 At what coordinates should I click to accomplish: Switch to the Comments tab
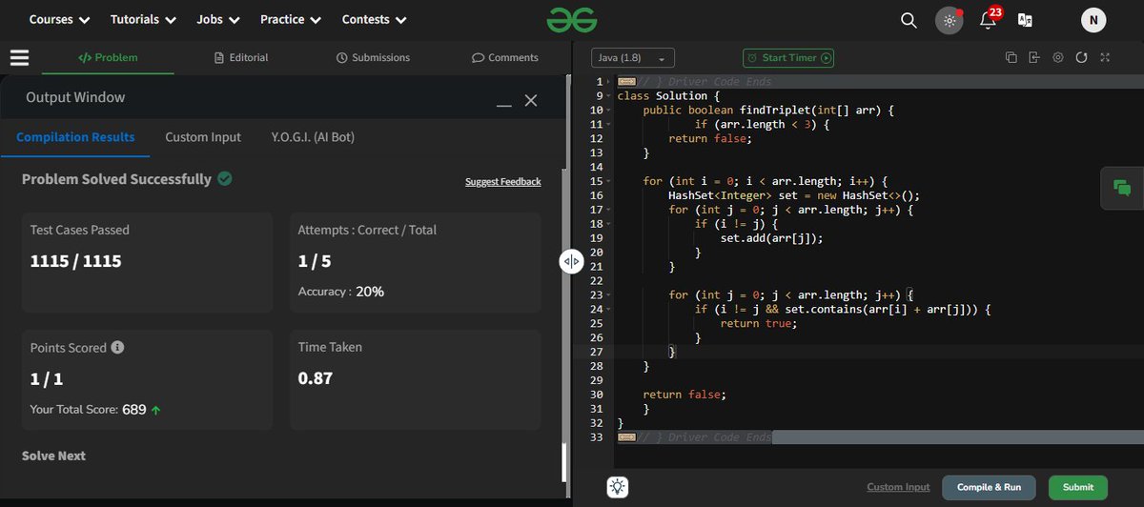pos(505,57)
